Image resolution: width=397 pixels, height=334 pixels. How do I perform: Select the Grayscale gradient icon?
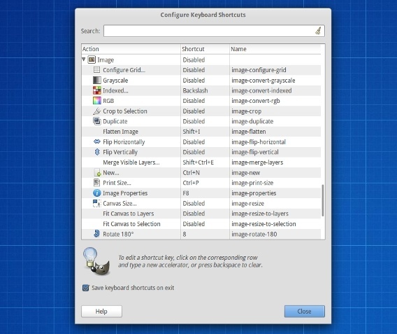96,80
